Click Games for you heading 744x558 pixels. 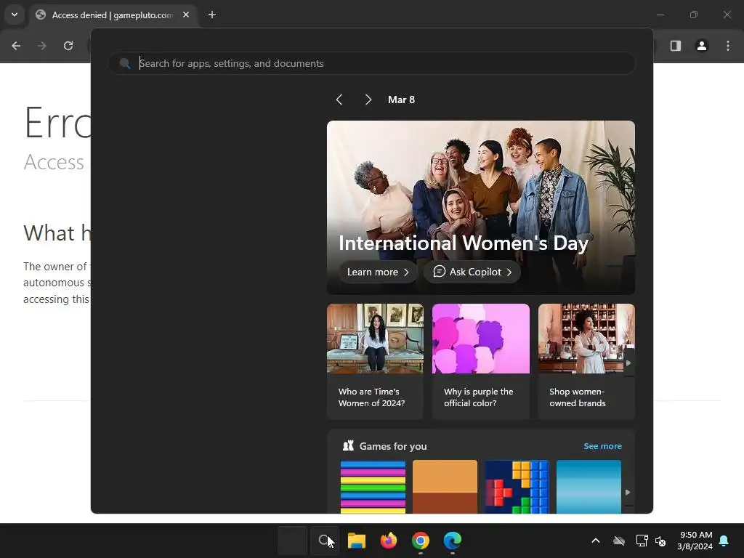click(x=393, y=446)
